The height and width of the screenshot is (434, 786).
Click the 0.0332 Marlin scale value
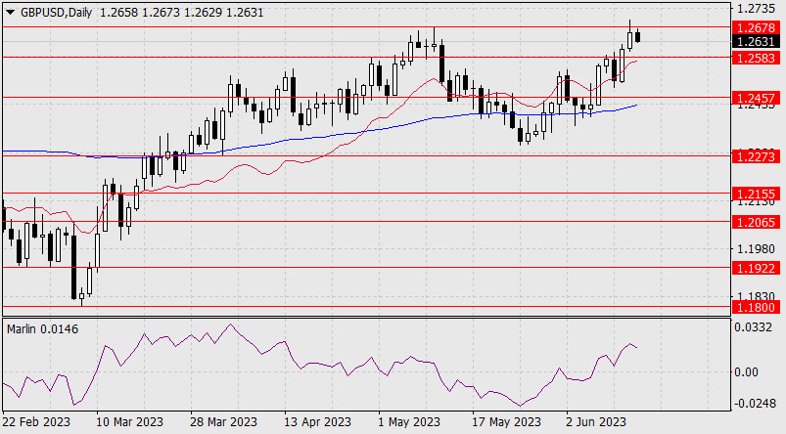coord(753,327)
